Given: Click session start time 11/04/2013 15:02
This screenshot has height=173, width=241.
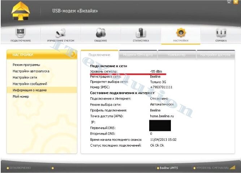Looking at the screenshot, I should point(163,140).
